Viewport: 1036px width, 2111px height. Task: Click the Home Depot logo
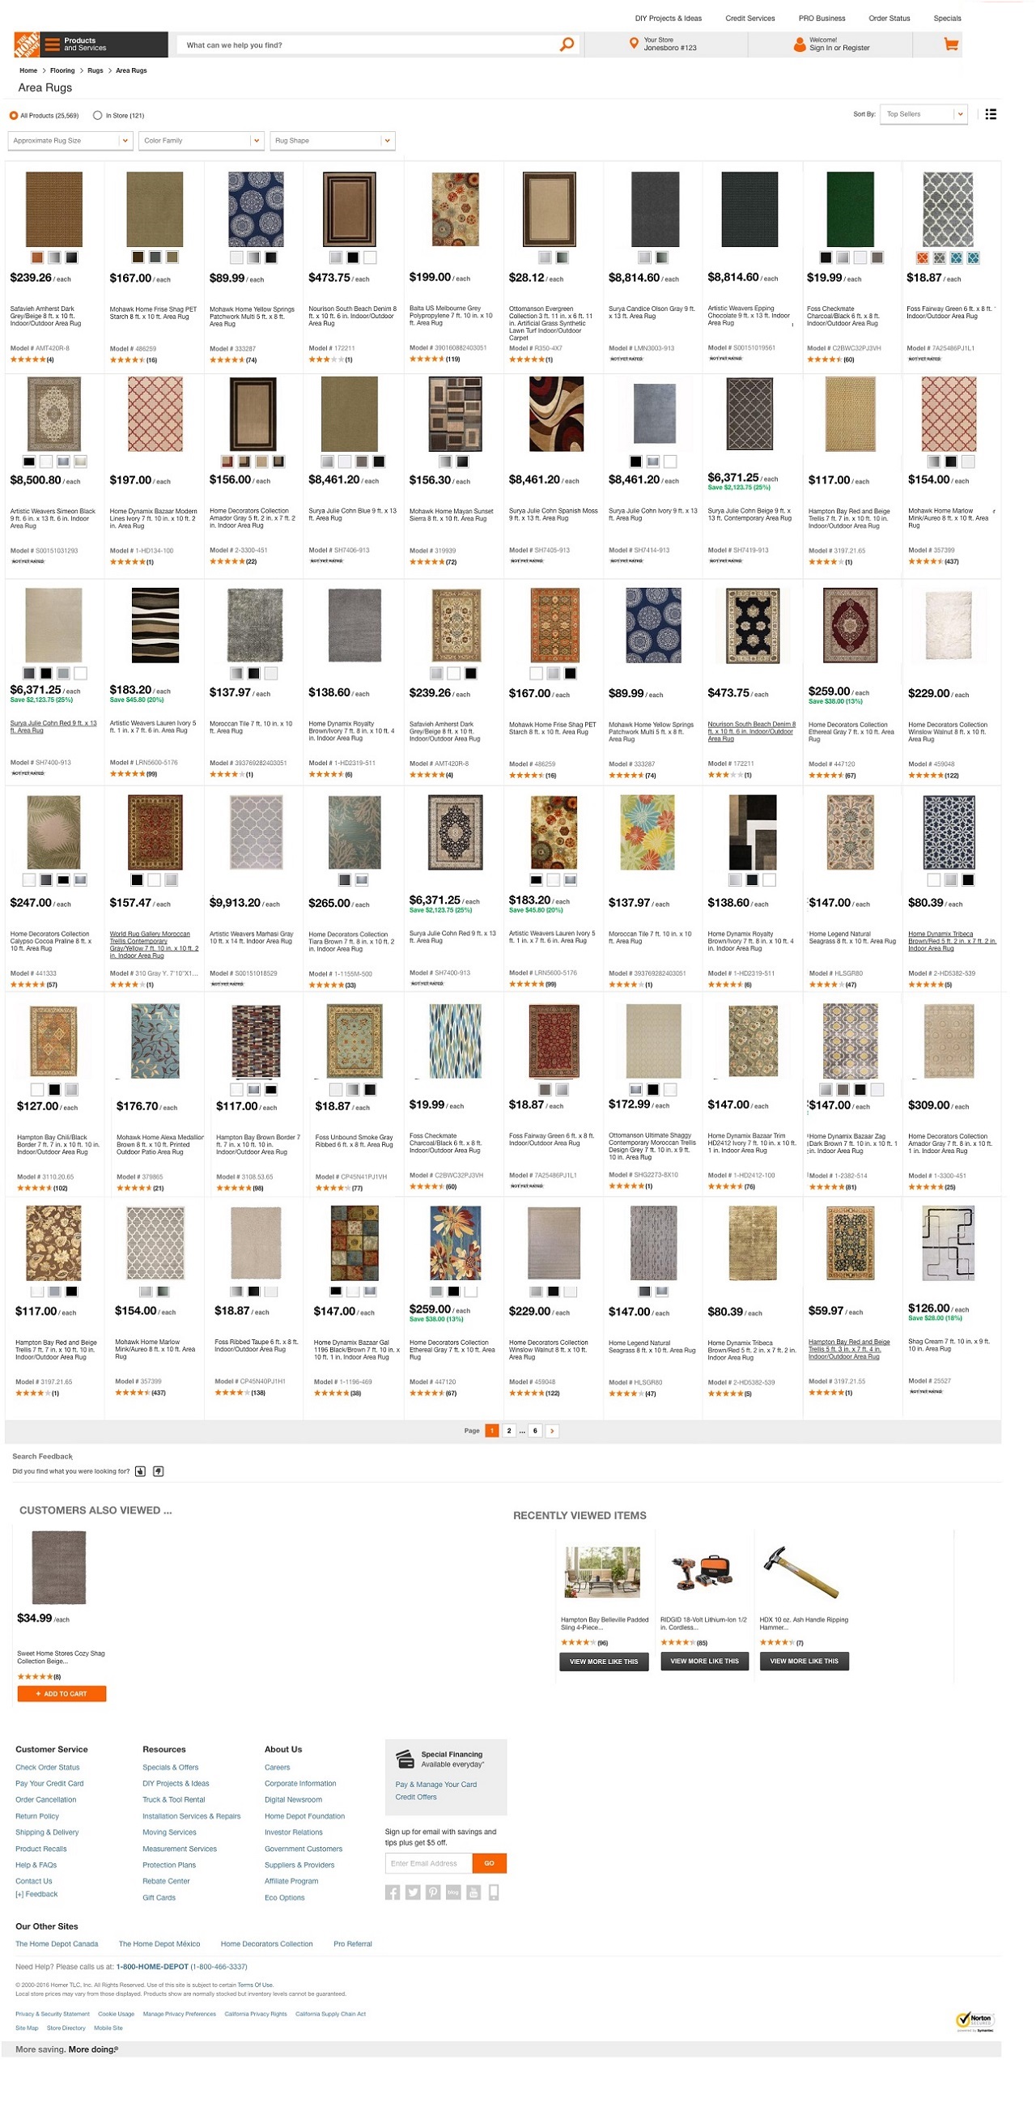pyautogui.click(x=26, y=45)
